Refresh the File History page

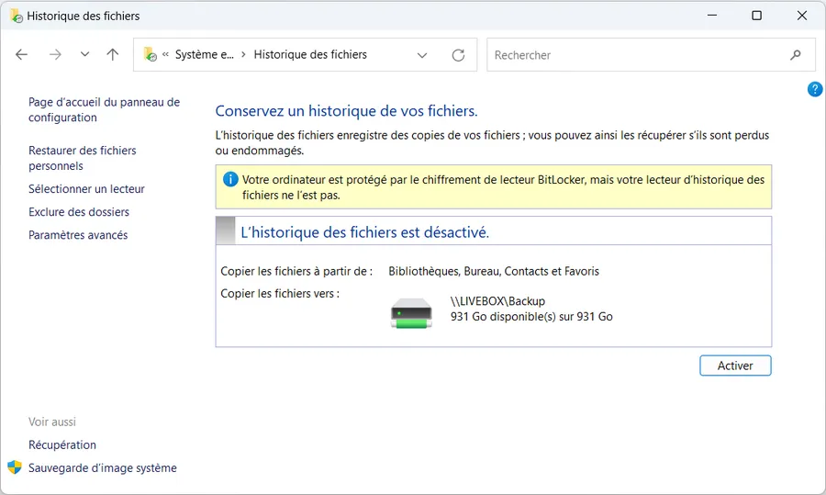click(458, 55)
